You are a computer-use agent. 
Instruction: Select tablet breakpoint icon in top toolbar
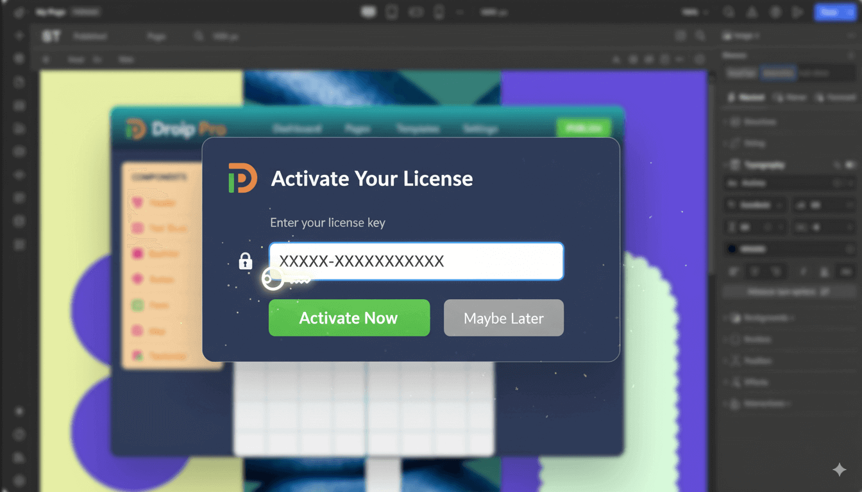click(392, 12)
